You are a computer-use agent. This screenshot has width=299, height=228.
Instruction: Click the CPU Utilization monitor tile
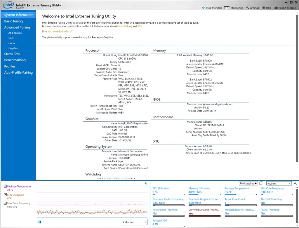pos(168,191)
